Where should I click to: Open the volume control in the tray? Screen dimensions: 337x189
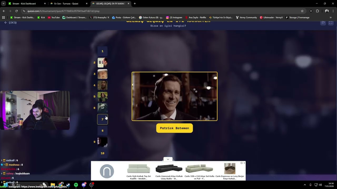click(x=320, y=185)
